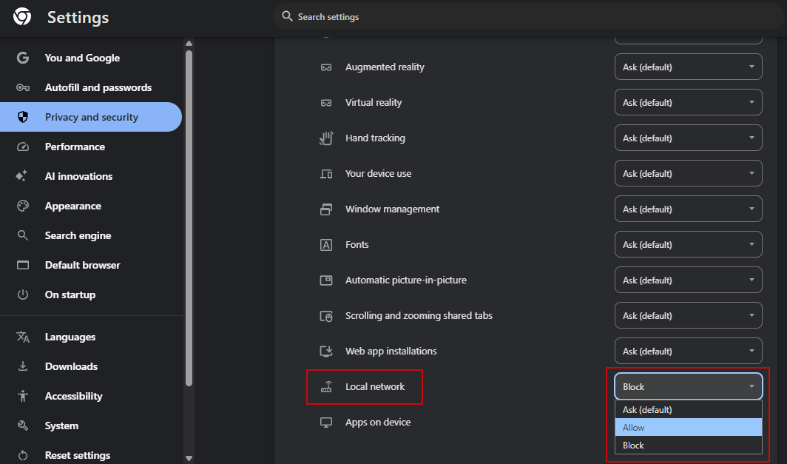The height and width of the screenshot is (464, 787).
Task: Click the Automatic picture-in-picture icon
Action: [x=326, y=280]
